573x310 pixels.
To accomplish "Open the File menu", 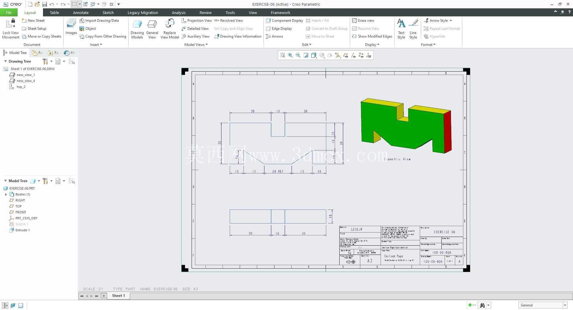I will (9, 13).
